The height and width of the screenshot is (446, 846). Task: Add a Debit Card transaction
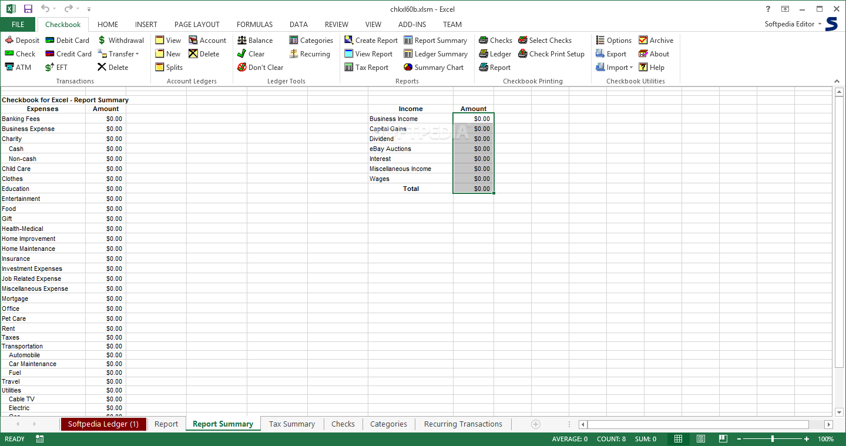coord(67,41)
